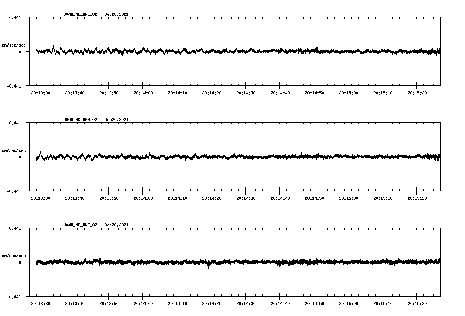The width and height of the screenshot is (465, 316).
Task: Click the 20:13:30 tick label on HNN plot
Action: [x=40, y=198]
